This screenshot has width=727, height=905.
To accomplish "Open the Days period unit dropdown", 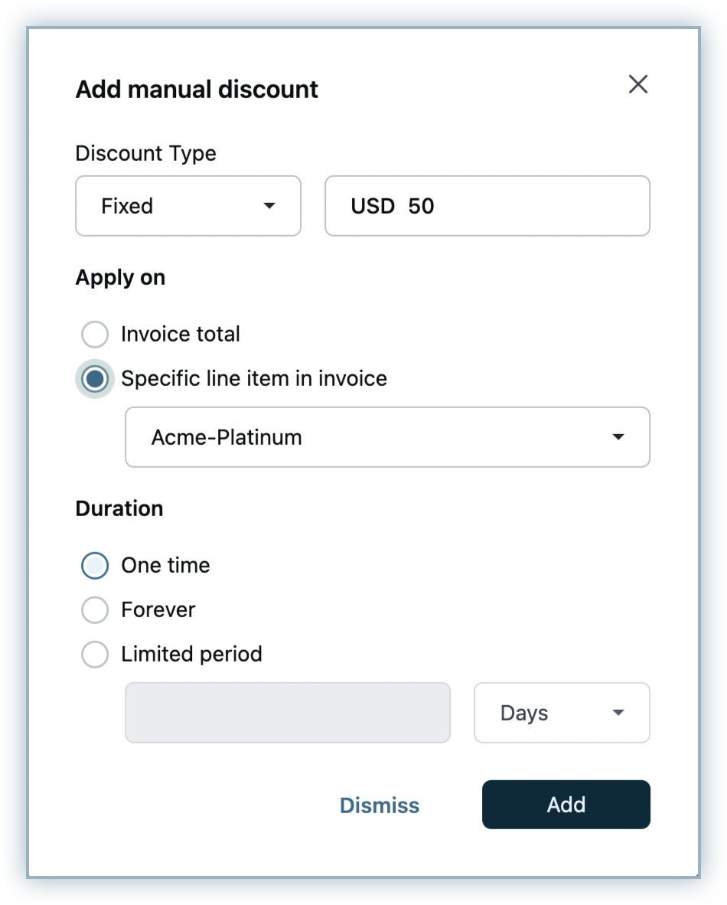I will (562, 713).
